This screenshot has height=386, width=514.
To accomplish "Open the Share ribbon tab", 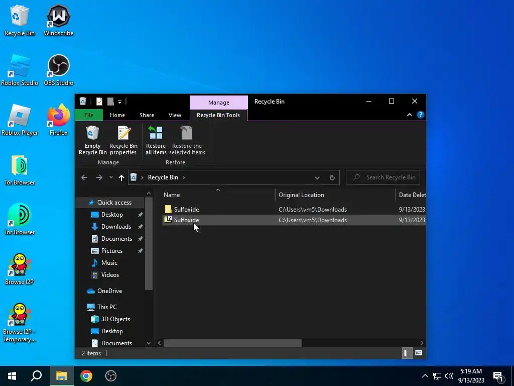I will pyautogui.click(x=147, y=115).
